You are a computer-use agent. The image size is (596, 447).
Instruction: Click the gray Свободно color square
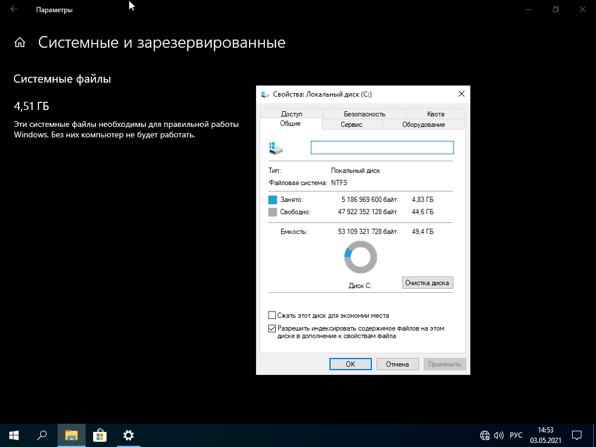[x=272, y=212]
